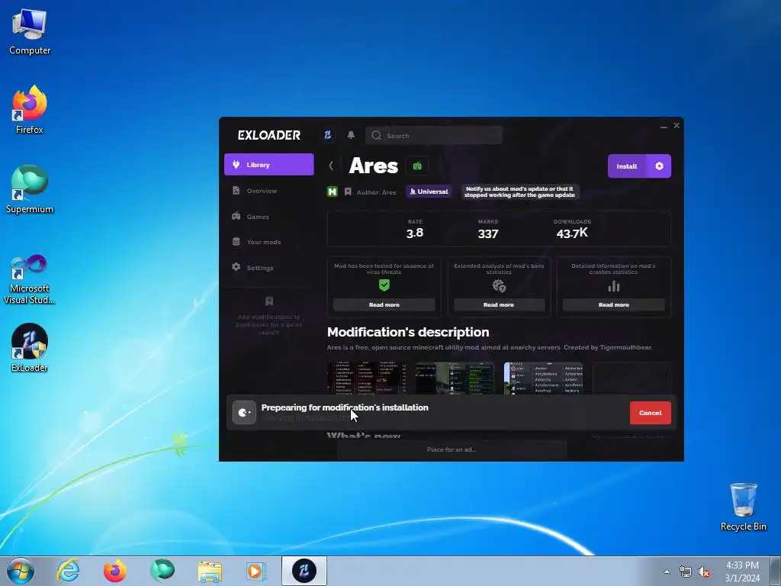Click the 337 marks value
The height and width of the screenshot is (586, 781).
(x=488, y=233)
